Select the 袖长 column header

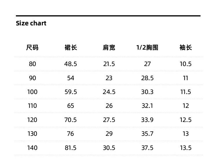click(185, 48)
